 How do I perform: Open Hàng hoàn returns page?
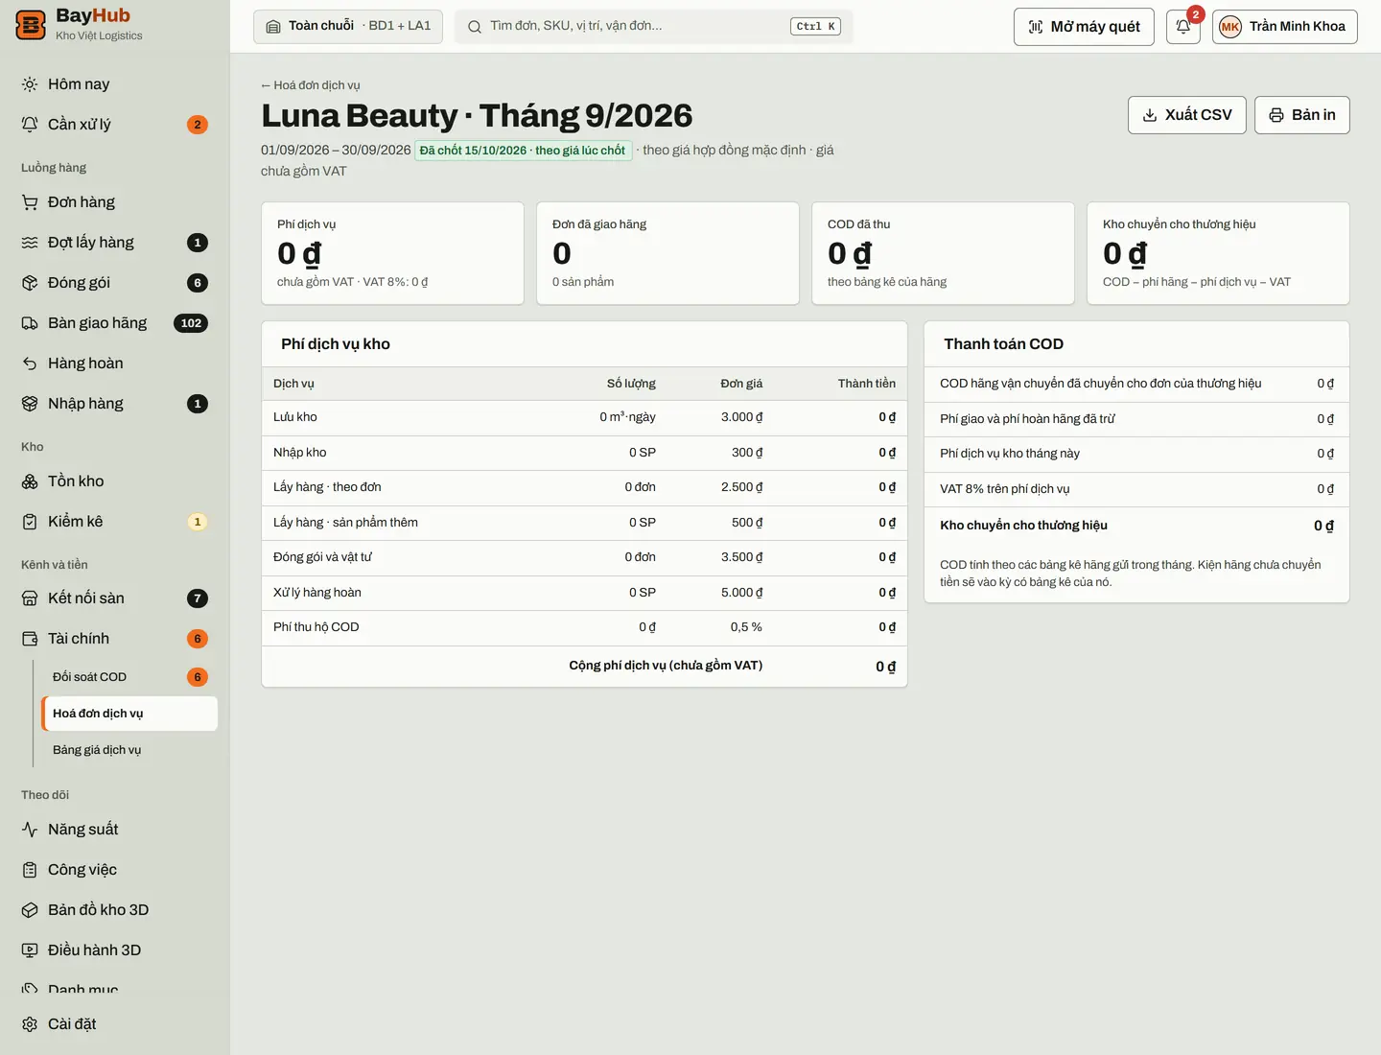(x=115, y=363)
